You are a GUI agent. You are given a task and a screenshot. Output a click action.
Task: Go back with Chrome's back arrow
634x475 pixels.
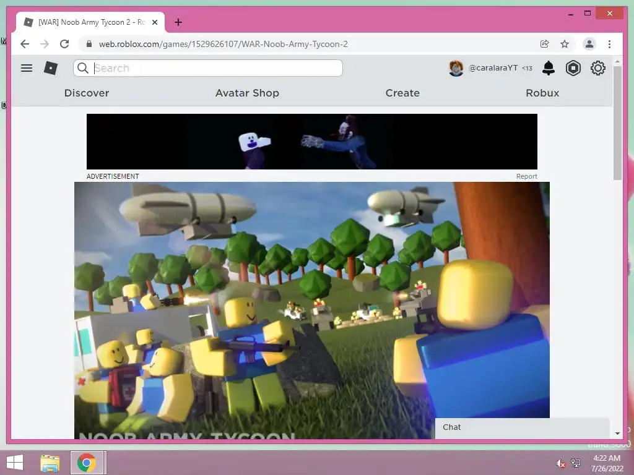(25, 44)
